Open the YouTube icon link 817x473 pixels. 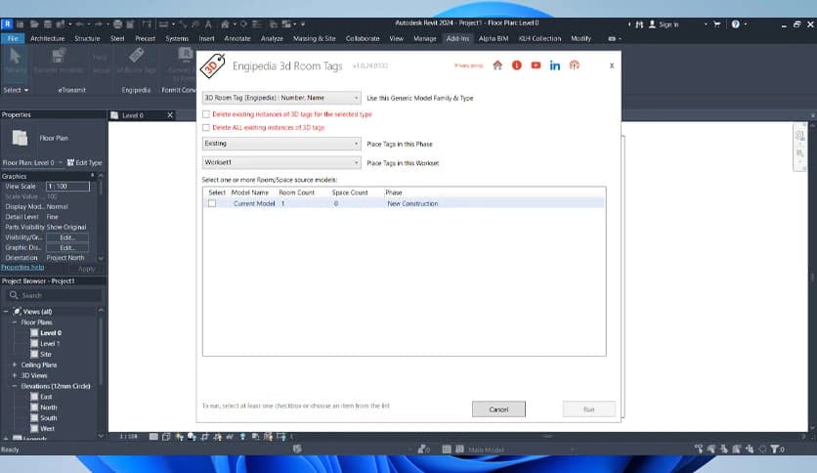pos(536,65)
